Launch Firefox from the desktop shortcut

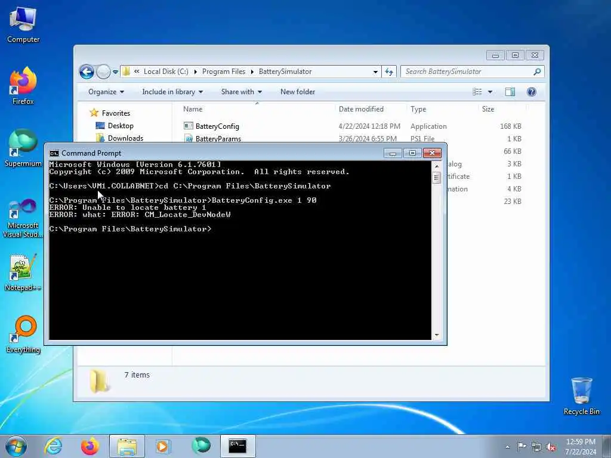pos(23,86)
